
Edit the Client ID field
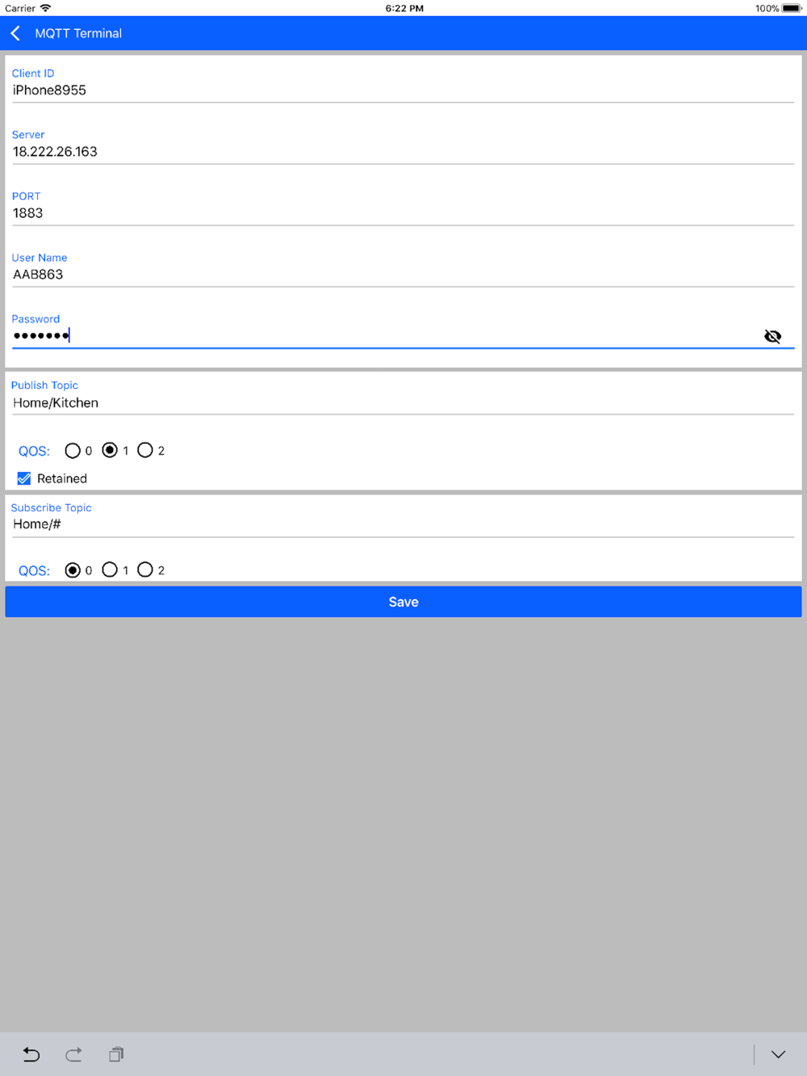pyautogui.click(x=403, y=90)
